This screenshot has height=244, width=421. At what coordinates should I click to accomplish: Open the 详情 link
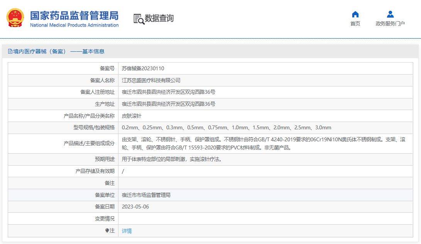[127, 231]
